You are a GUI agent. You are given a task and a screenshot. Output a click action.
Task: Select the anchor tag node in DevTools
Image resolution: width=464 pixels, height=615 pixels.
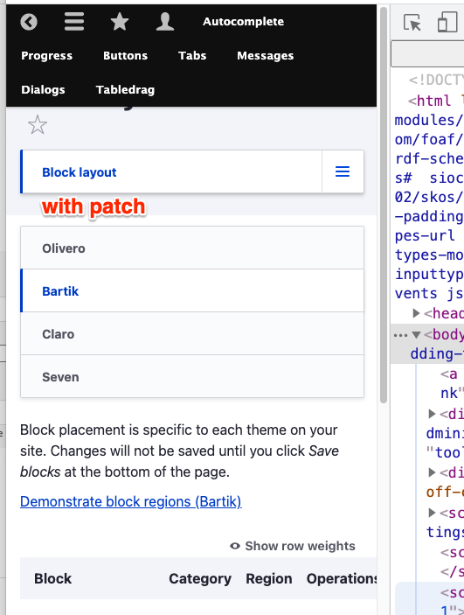[449, 374]
